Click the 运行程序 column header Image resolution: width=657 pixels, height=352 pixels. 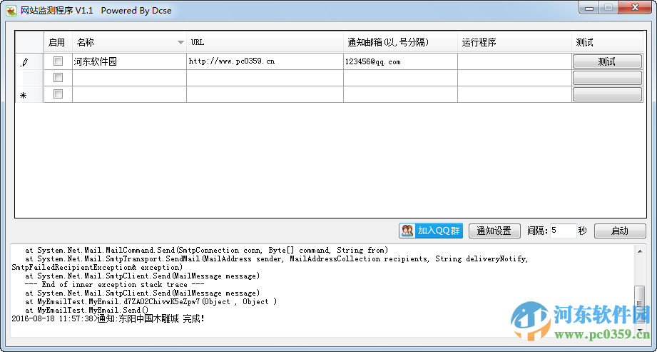(514, 42)
